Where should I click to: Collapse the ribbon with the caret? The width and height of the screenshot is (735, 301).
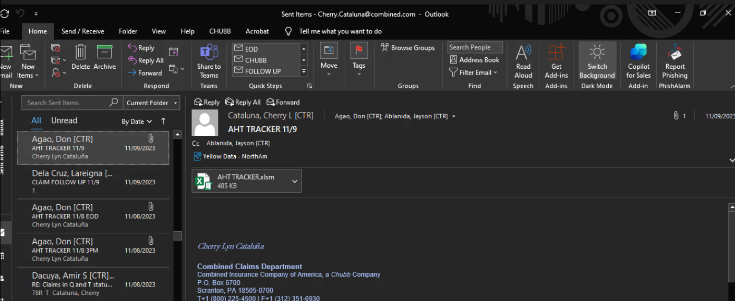pyautogui.click(x=732, y=86)
